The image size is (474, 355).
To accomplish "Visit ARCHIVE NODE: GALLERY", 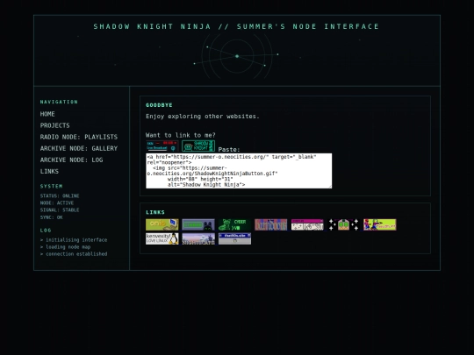I will coord(79,148).
